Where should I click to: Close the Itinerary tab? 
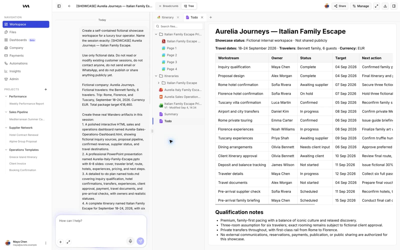(x=178, y=17)
